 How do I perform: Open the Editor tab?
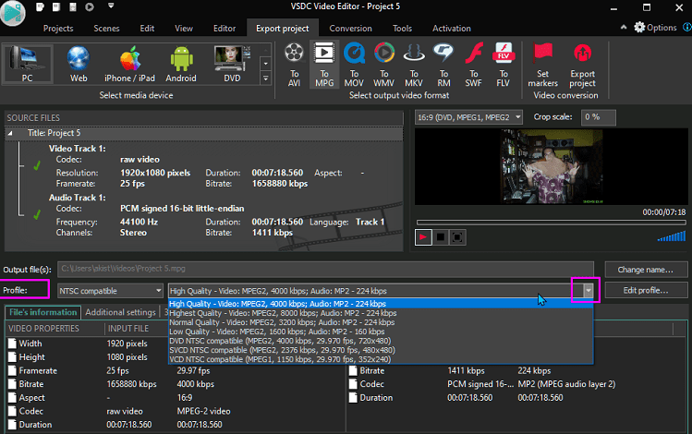(225, 29)
